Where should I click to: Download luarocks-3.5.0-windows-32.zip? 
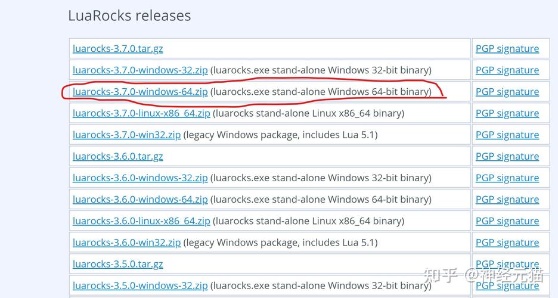pos(140,285)
